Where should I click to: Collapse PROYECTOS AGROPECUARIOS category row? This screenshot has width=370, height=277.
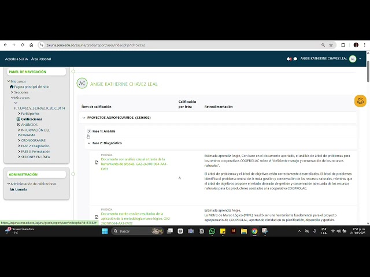84,118
